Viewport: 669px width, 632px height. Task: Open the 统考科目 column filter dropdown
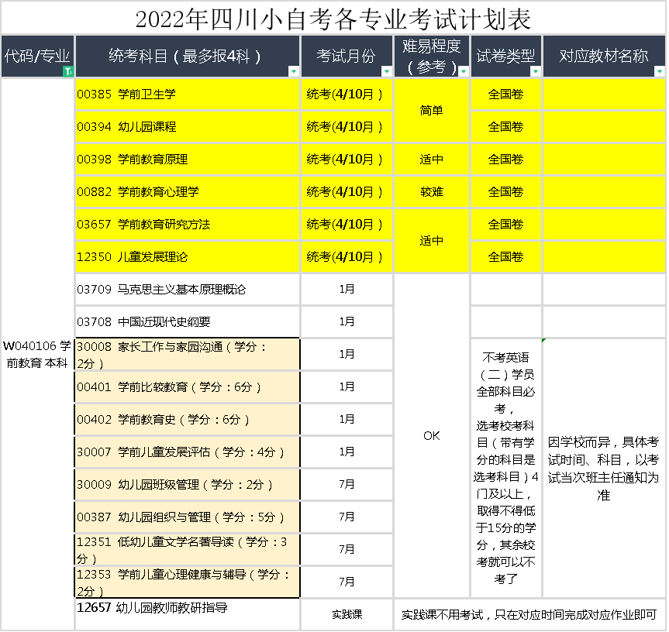click(x=293, y=71)
